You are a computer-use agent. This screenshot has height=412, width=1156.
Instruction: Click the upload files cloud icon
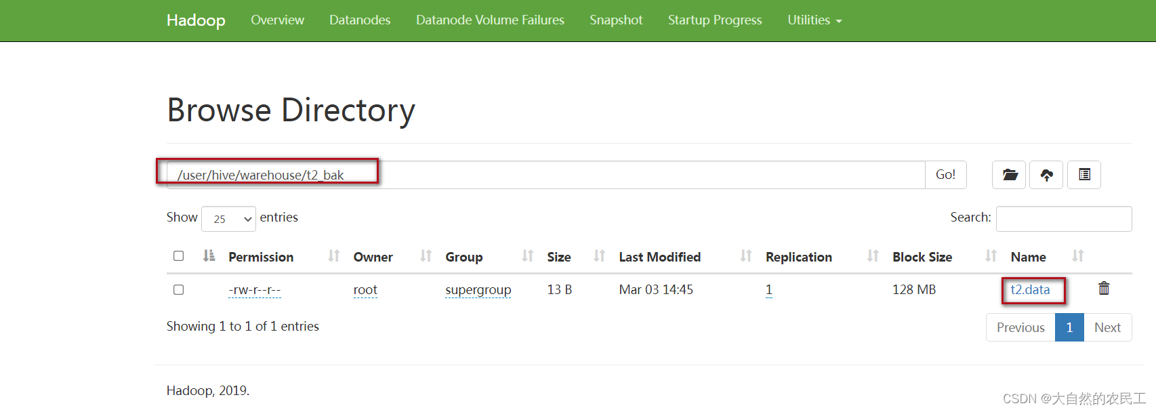click(1047, 175)
